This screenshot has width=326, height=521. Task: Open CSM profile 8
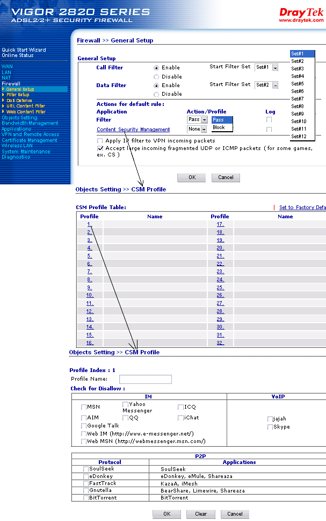89,280
